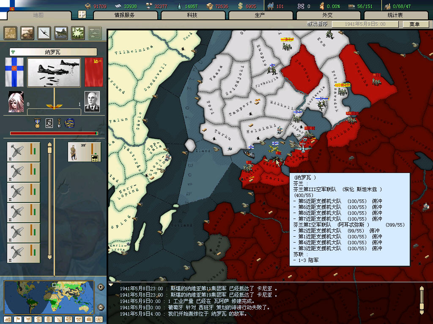Select the stacked-coins supply map mode
This screenshot has height=324, width=433.
pyautogui.click(x=48, y=319)
